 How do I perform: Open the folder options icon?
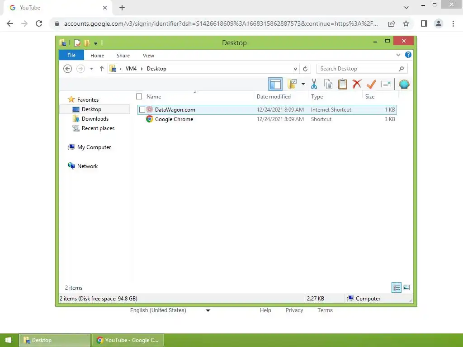tap(292, 84)
